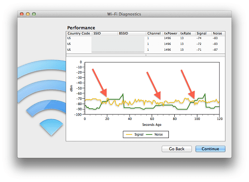Click the Go Back button
The width and height of the screenshot is (249, 182).
[177, 149]
